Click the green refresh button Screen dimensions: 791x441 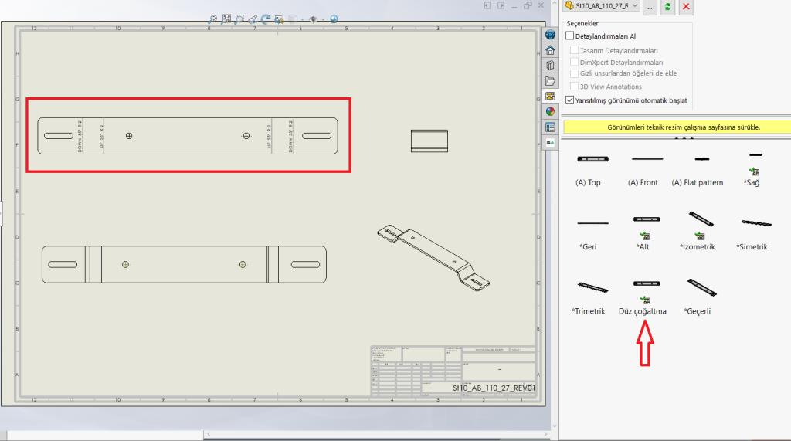coord(667,6)
